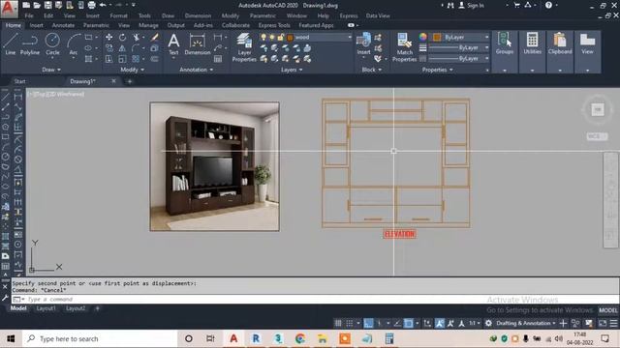
Task: Click the orange object color swatch
Action: coord(437,37)
